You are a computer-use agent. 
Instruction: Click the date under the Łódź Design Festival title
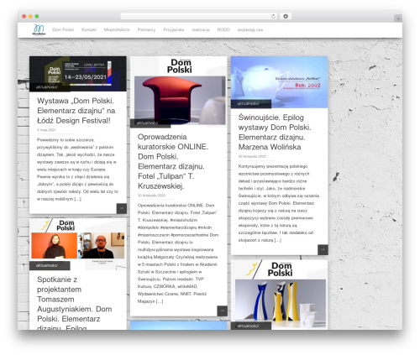[x=46, y=130]
